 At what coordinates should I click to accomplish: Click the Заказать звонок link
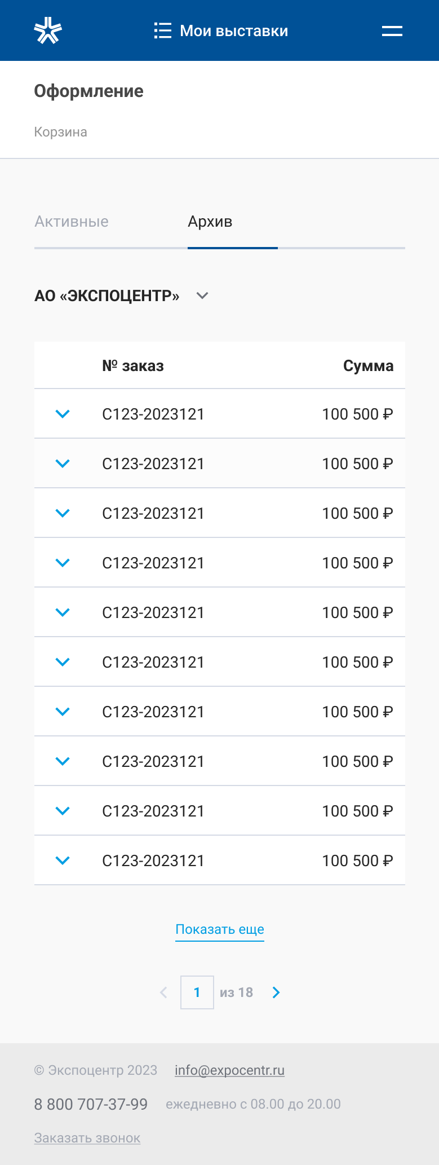87,1138
